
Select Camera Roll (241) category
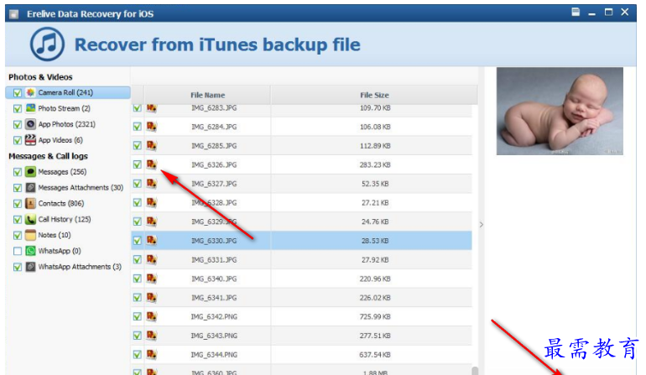[x=68, y=93]
